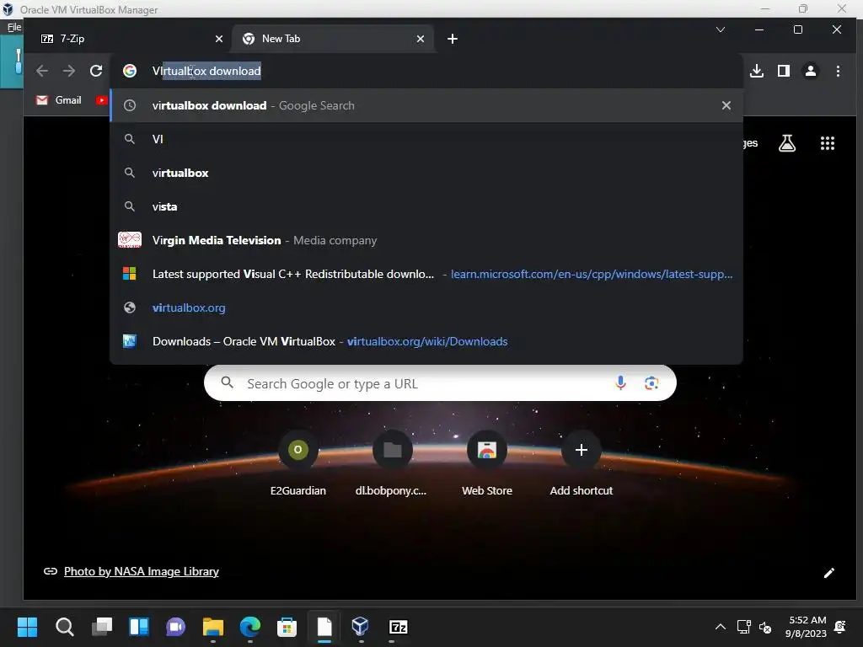
Task: Close the New Tab tab
Action: (421, 39)
